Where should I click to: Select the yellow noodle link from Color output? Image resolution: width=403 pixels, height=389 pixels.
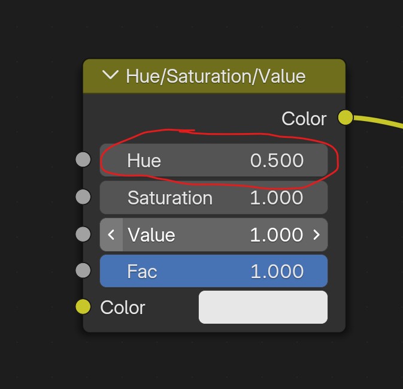(x=378, y=121)
